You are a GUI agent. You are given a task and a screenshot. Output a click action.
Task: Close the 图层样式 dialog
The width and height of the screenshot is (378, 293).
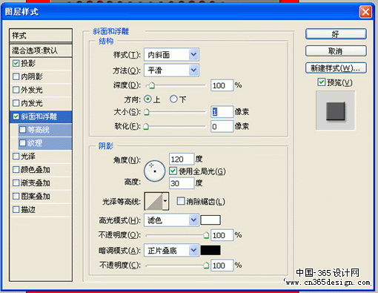tap(365, 12)
